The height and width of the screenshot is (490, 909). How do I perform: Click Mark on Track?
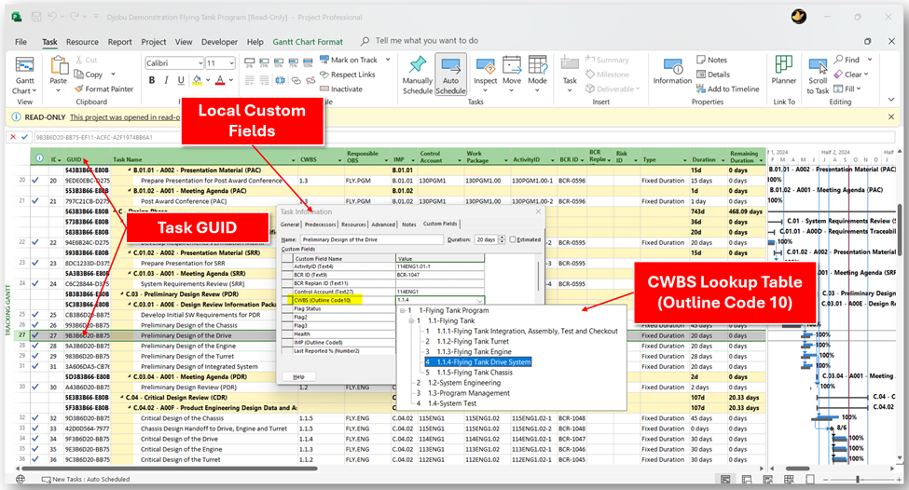[x=349, y=60]
